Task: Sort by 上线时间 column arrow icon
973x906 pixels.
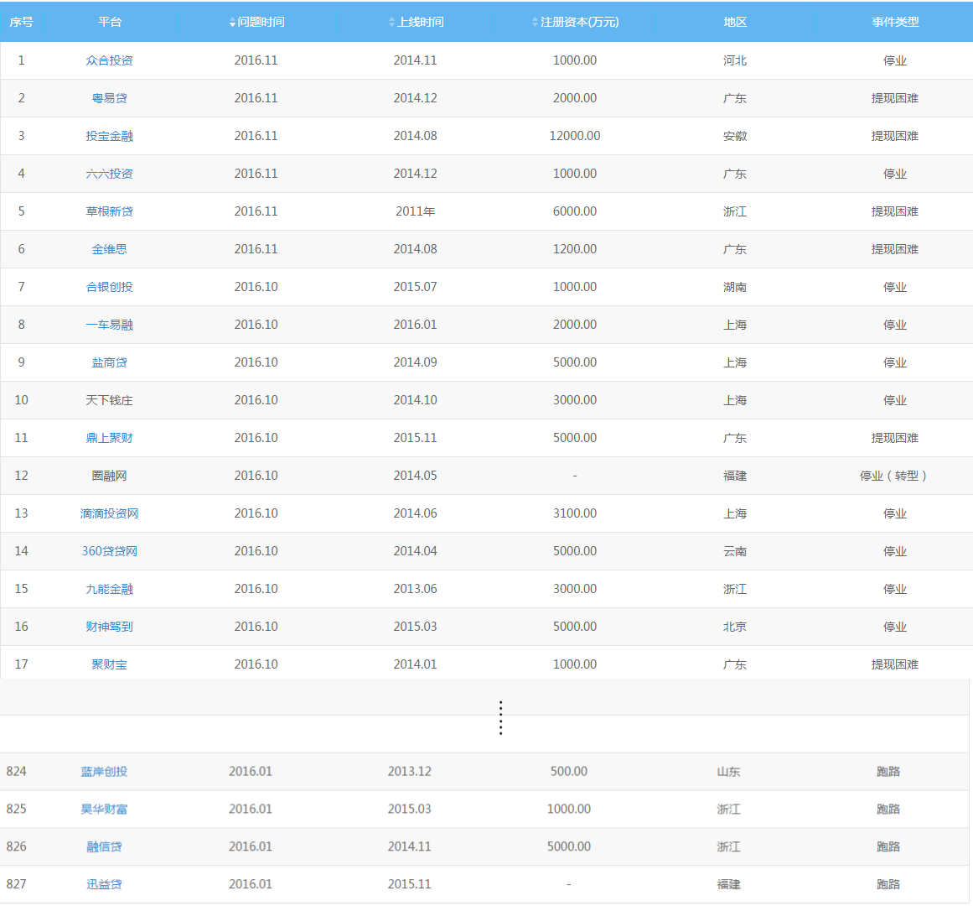Action: pos(391,23)
